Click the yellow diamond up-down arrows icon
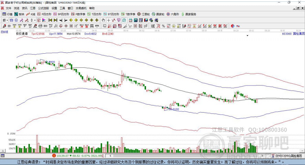The height and width of the screenshot is (165, 305). 97,20
